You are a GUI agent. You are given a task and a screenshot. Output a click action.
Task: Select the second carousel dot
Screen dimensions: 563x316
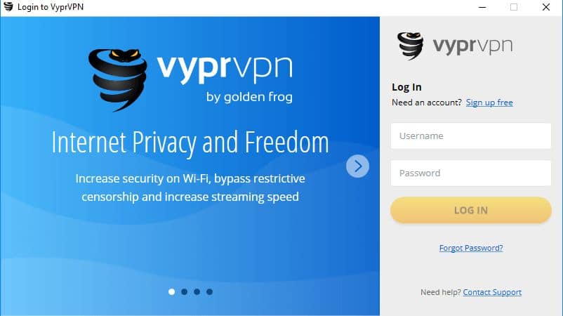click(x=184, y=292)
